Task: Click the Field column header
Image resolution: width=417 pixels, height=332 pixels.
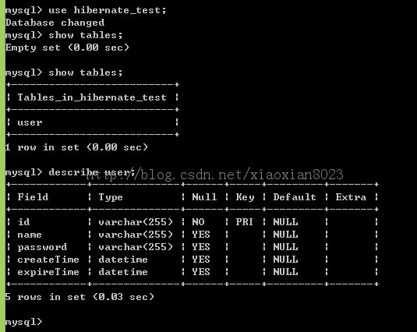Action: point(33,197)
